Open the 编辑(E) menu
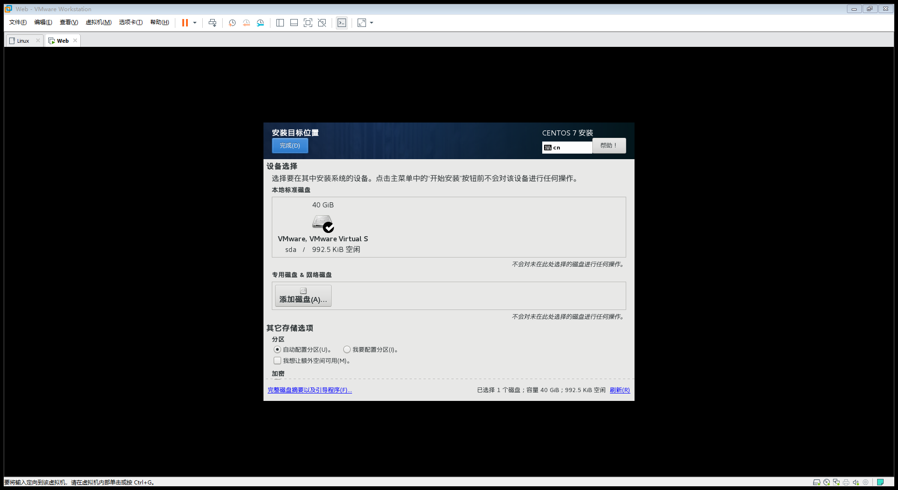This screenshot has height=490, width=898. 43,22
